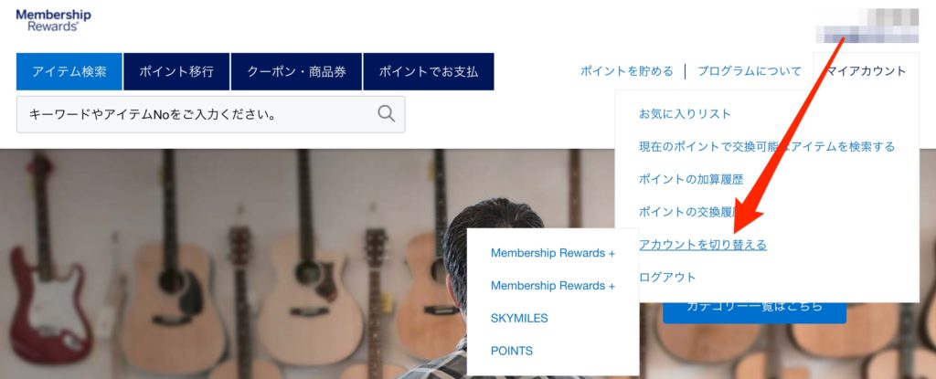This screenshot has height=379, width=936.
Task: Expand the マイアカウント dropdown menu
Action: pos(867,71)
